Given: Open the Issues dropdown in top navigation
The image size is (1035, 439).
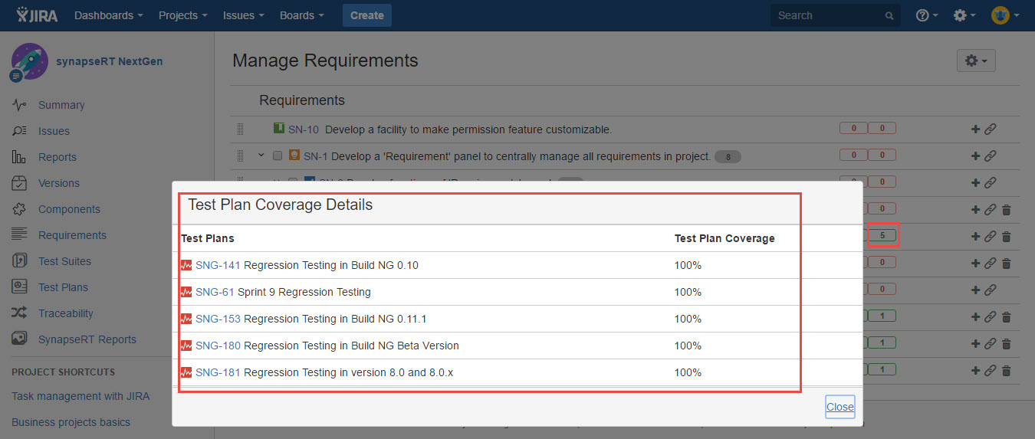Looking at the screenshot, I should coord(244,15).
